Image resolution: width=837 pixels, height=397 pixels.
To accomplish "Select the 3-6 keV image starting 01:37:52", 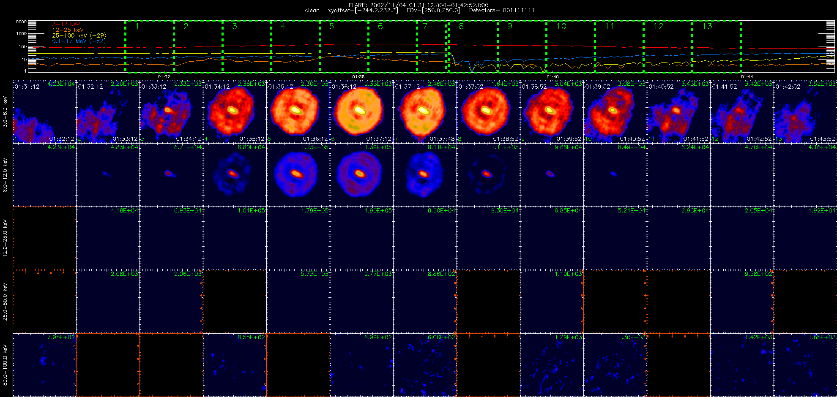I will [x=488, y=111].
